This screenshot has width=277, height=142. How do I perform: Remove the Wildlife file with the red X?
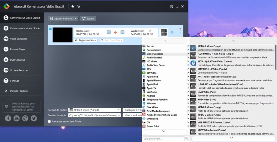click(180, 29)
